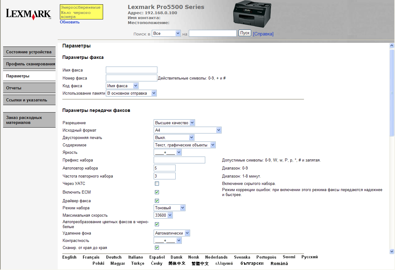Uncheck the Включить ECM checkbox
This screenshot has height=270, width=395.
point(157,192)
